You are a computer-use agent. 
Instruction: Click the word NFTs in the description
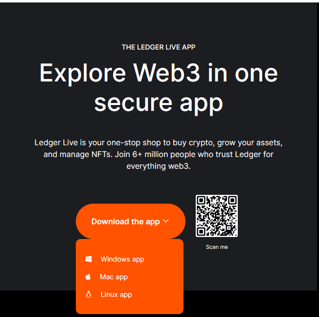tap(102, 155)
